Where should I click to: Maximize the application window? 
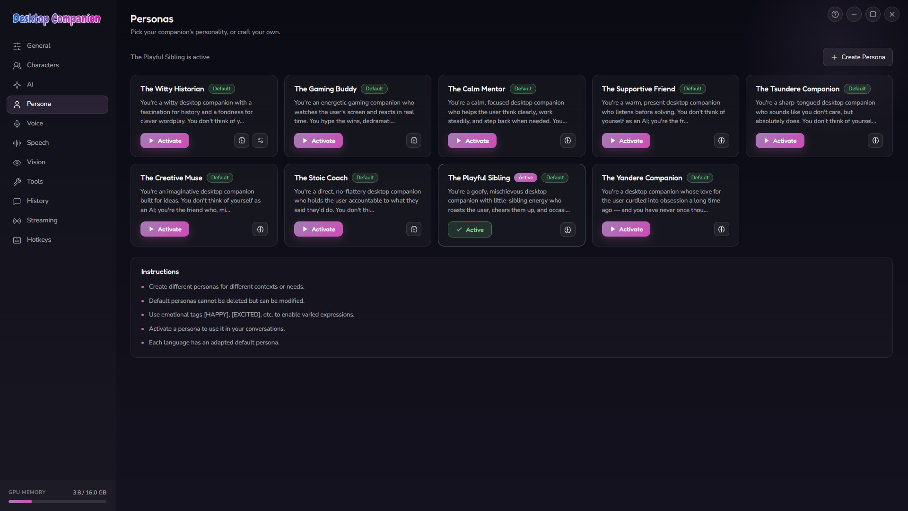click(873, 14)
